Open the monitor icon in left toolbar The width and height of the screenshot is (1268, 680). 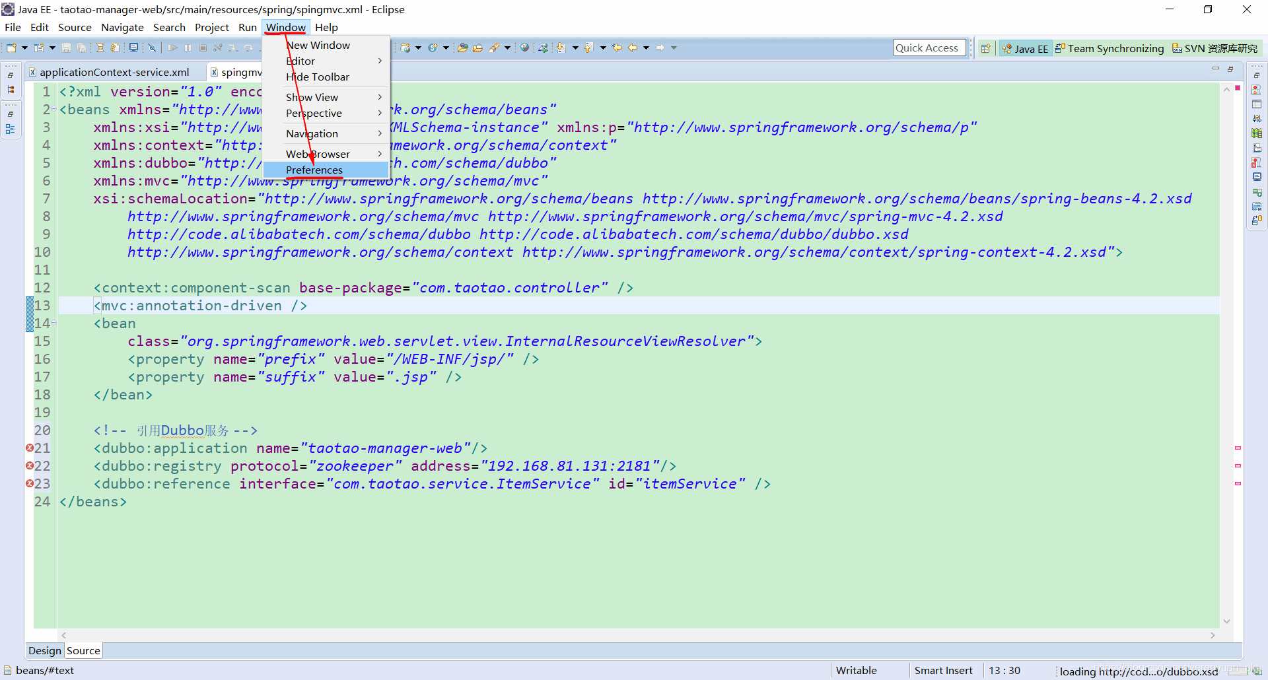(x=134, y=48)
